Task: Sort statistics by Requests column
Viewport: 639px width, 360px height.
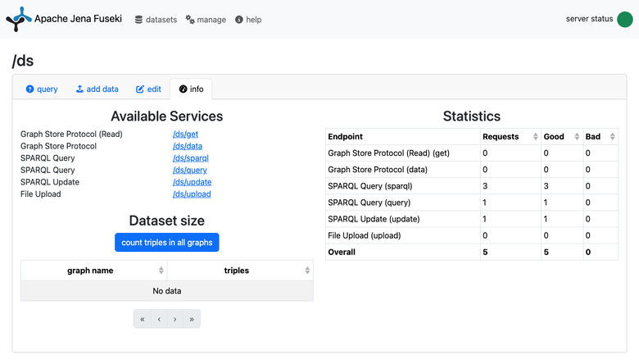Action: [x=536, y=137]
